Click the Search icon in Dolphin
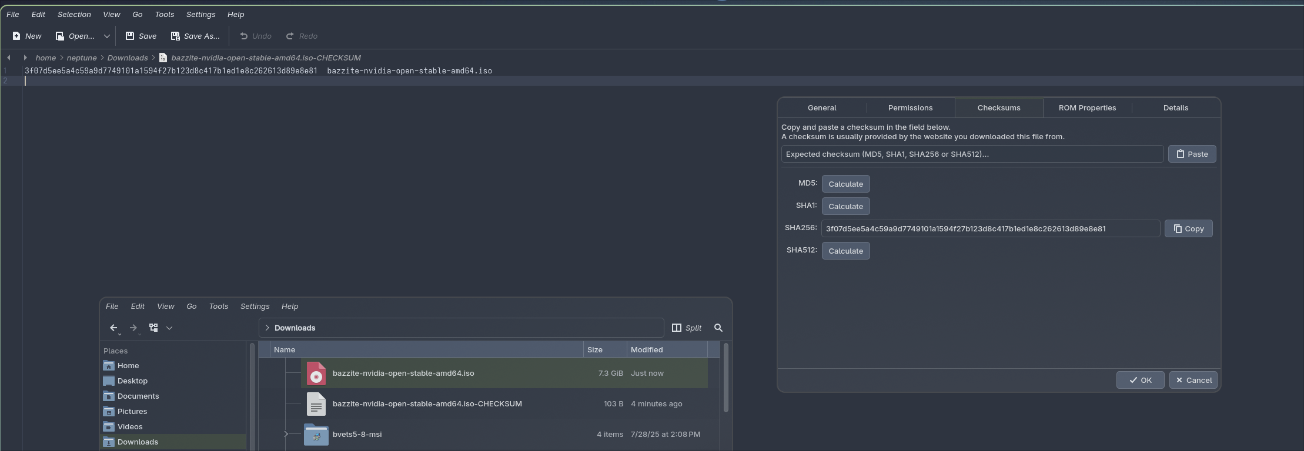The width and height of the screenshot is (1304, 451). pos(718,328)
